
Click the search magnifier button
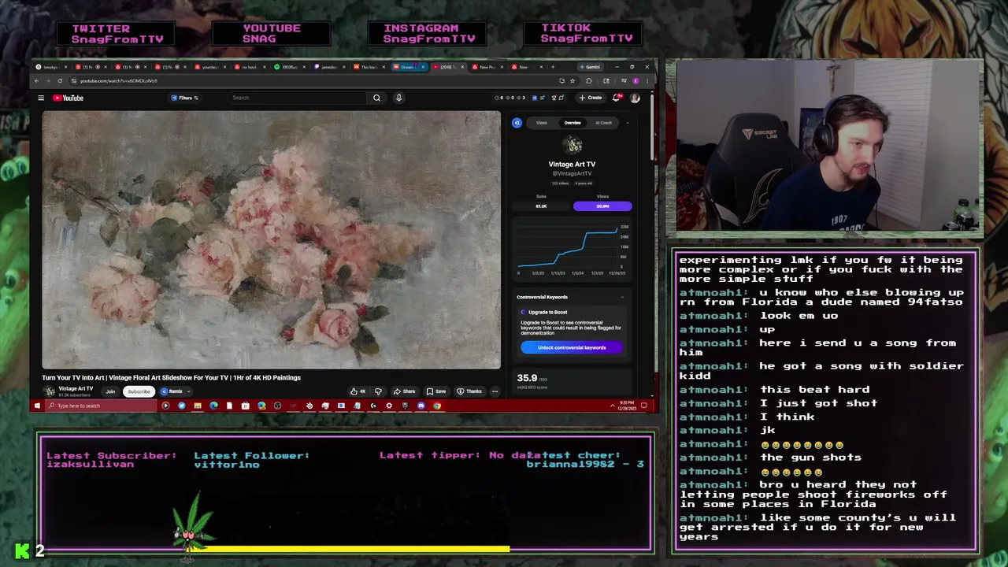376,98
